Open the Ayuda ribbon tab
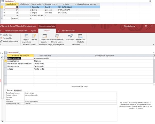 coord(34,31)
